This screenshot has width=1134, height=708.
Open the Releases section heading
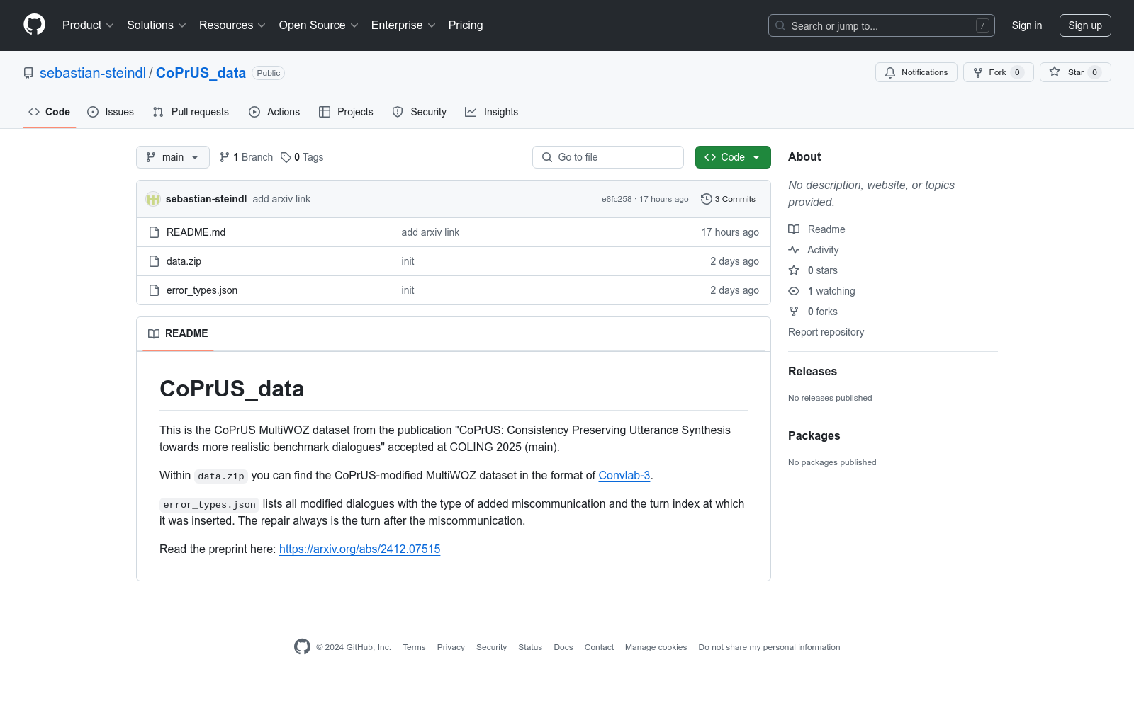[x=812, y=371]
